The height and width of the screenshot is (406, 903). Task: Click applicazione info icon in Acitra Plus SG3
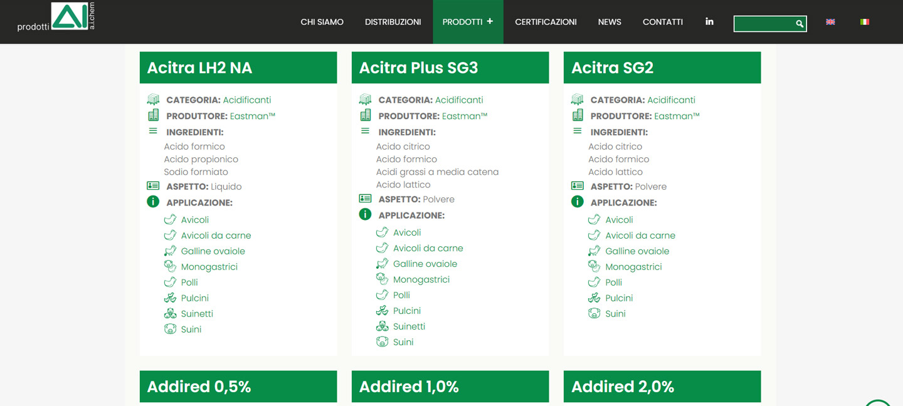point(365,214)
